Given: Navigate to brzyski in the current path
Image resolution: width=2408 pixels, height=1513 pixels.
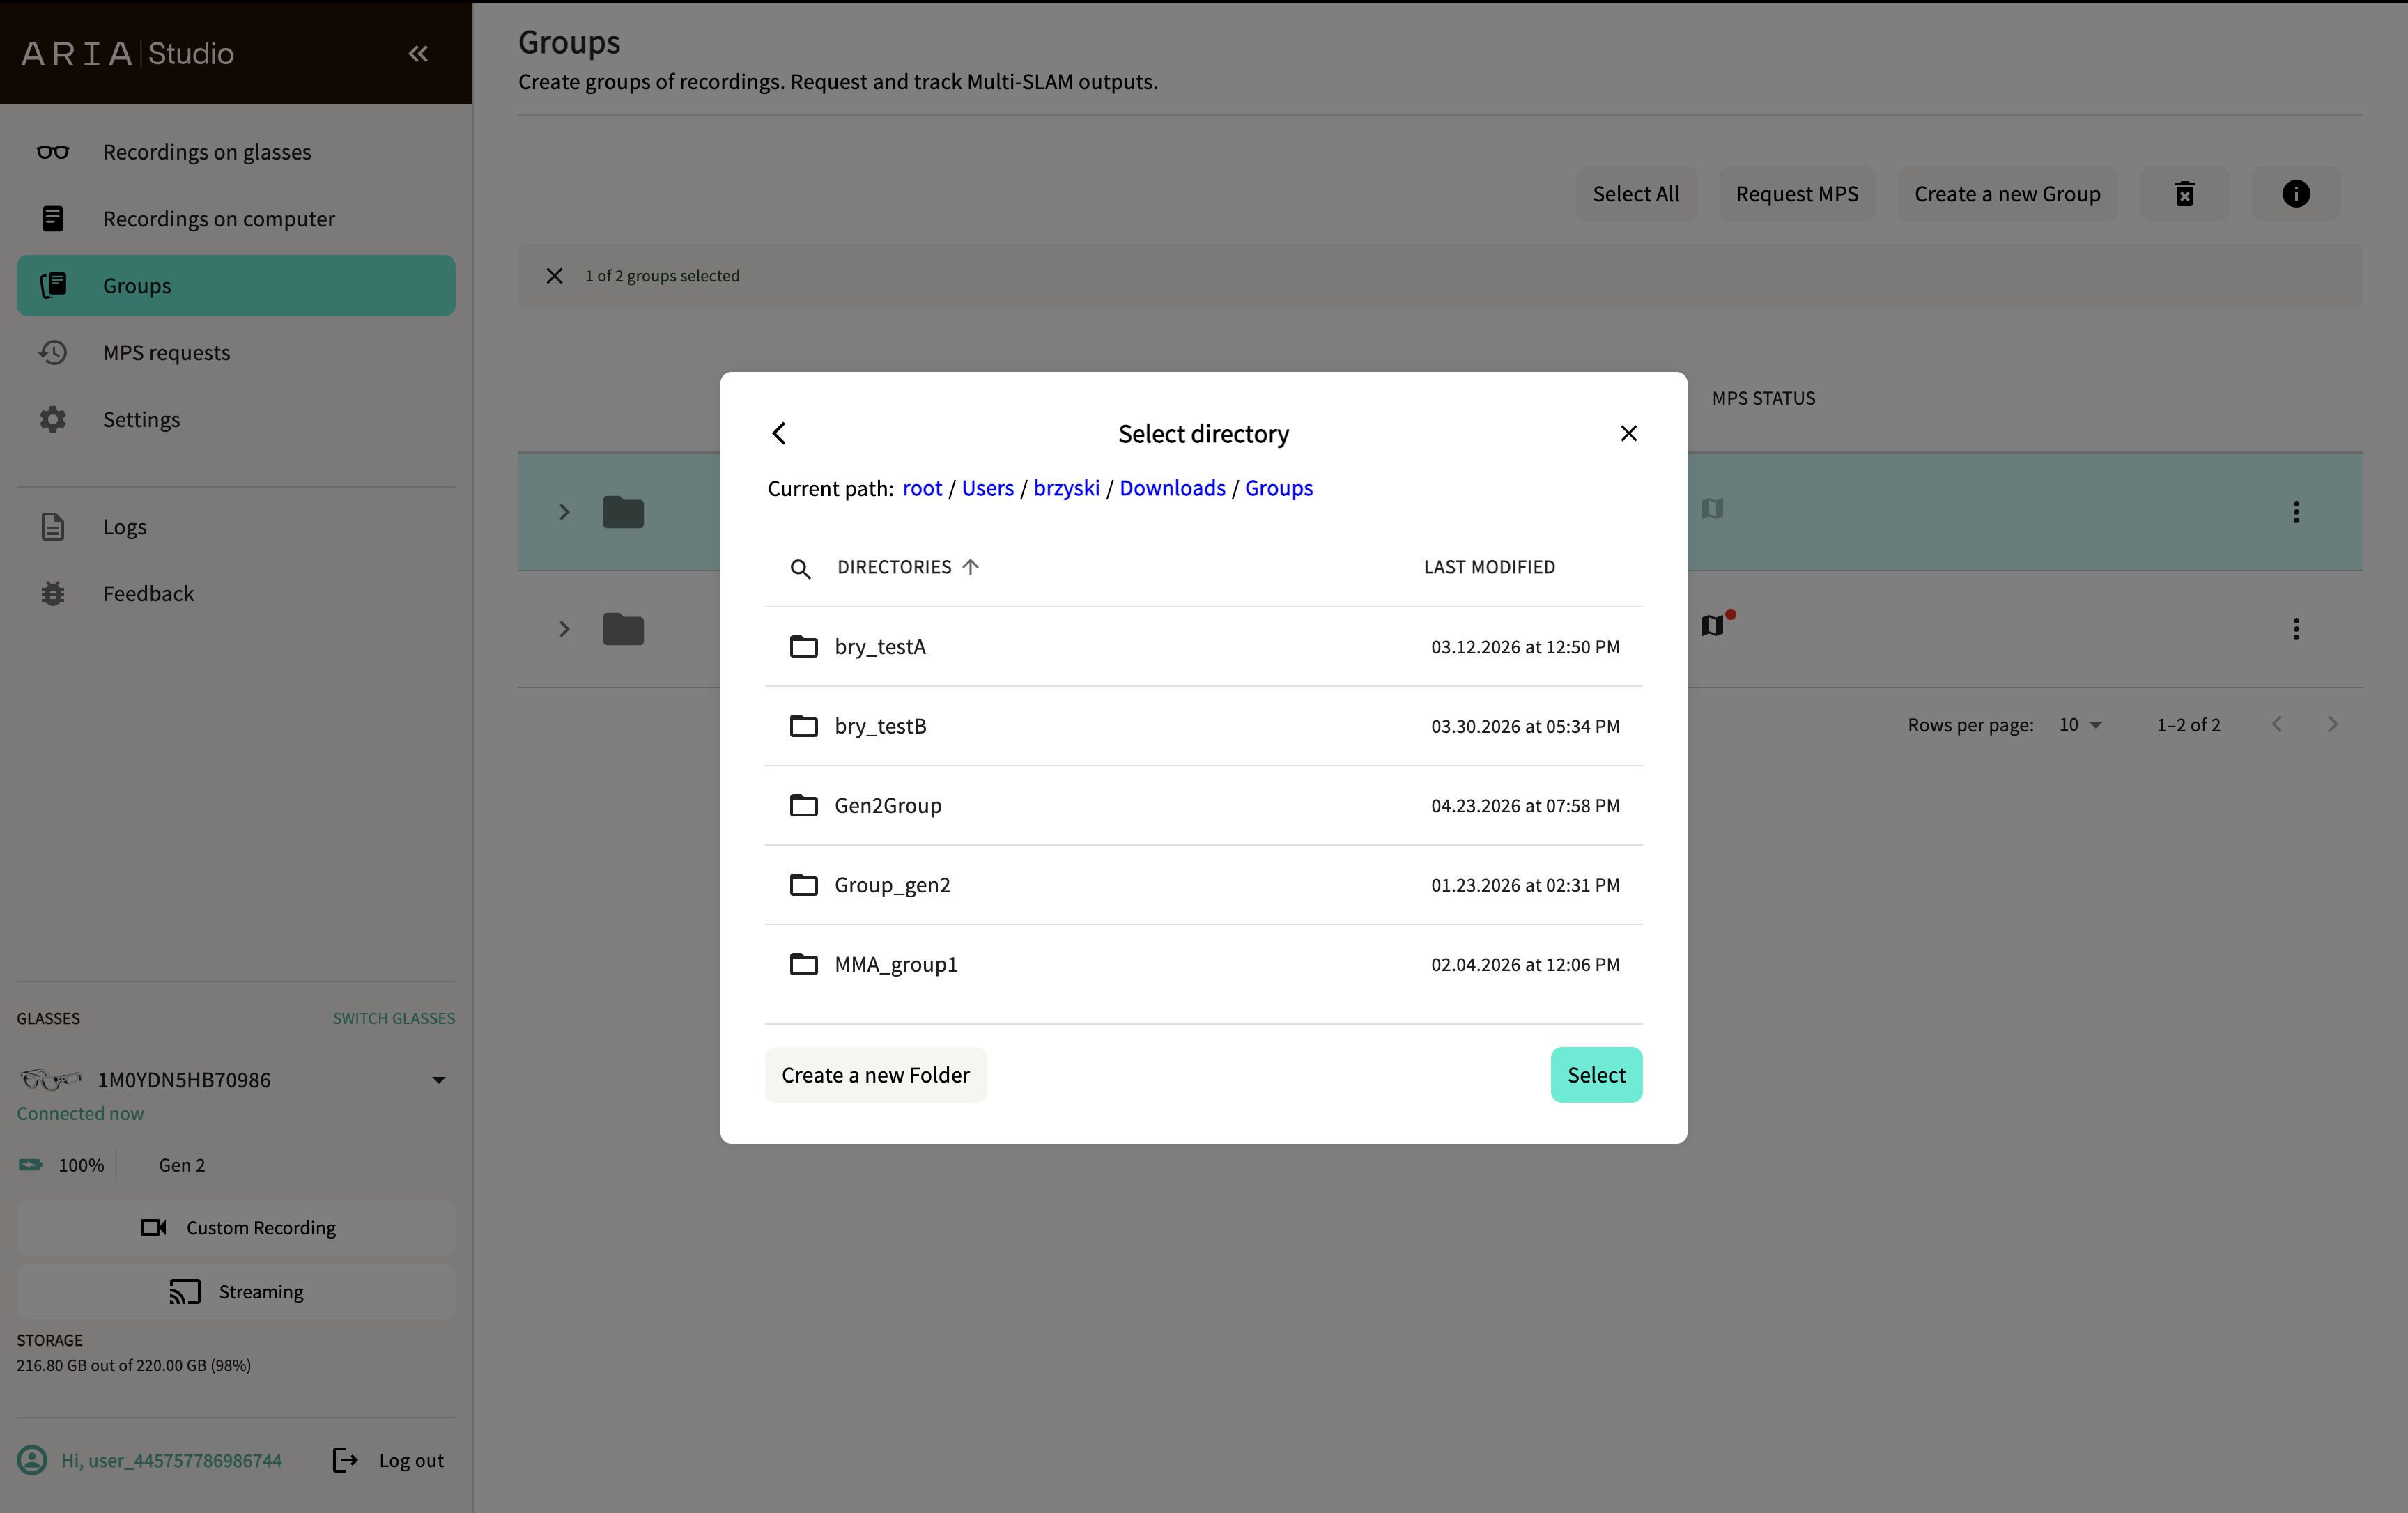Looking at the screenshot, I should coord(1066,488).
